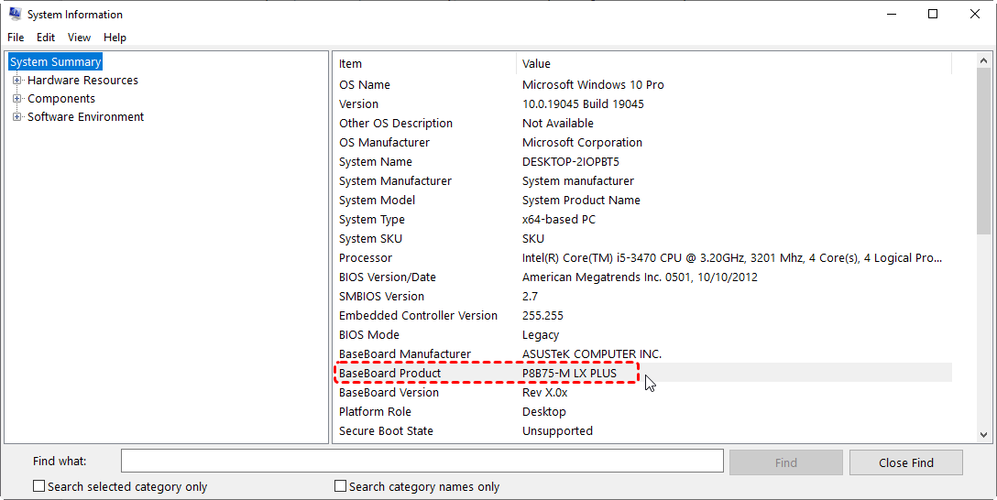Open the Help menu
This screenshot has height=500, width=997.
pos(115,38)
